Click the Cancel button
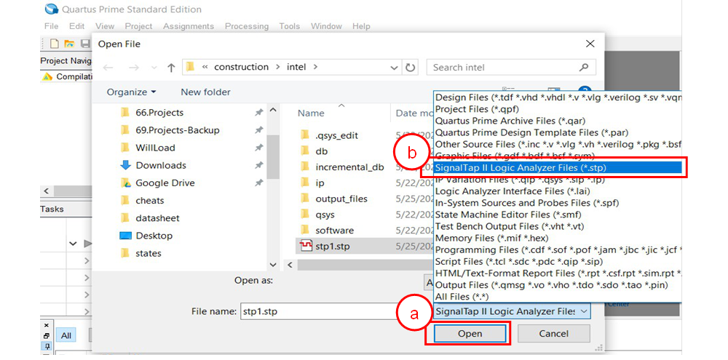This screenshot has height=360, width=728. (x=553, y=334)
